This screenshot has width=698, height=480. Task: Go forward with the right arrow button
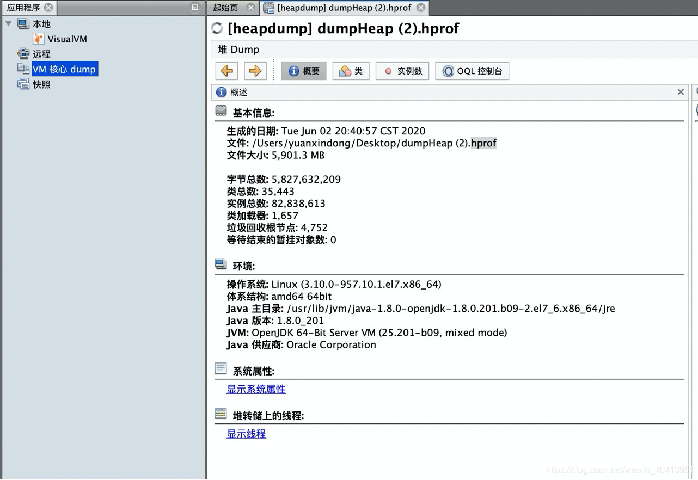[x=255, y=71]
